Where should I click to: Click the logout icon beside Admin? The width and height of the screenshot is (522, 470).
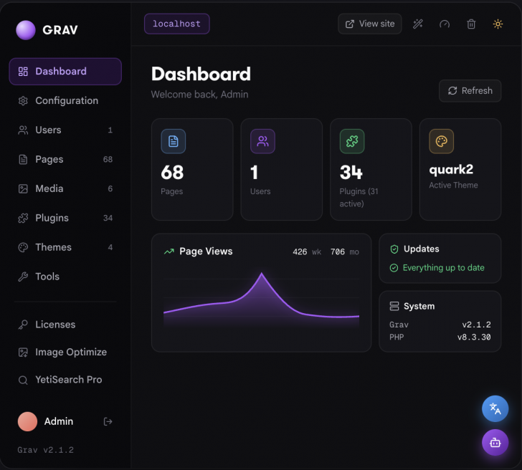(108, 421)
